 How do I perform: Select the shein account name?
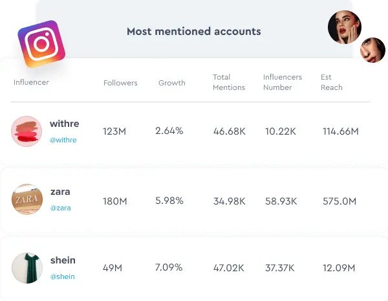pos(63,260)
